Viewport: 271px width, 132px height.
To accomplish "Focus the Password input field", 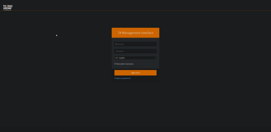I will [x=135, y=51].
